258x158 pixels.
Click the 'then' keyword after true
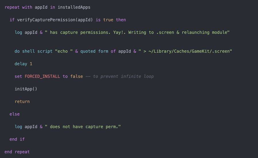[121, 20]
